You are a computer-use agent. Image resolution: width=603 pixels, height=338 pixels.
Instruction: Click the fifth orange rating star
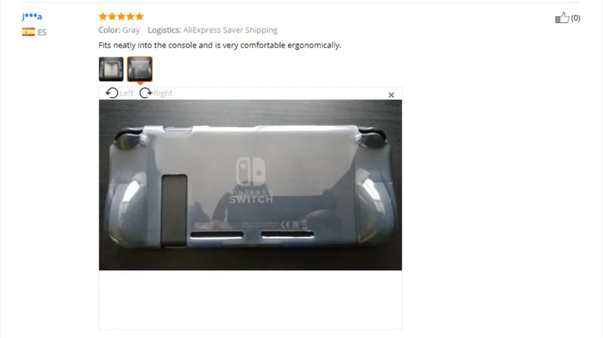(140, 16)
